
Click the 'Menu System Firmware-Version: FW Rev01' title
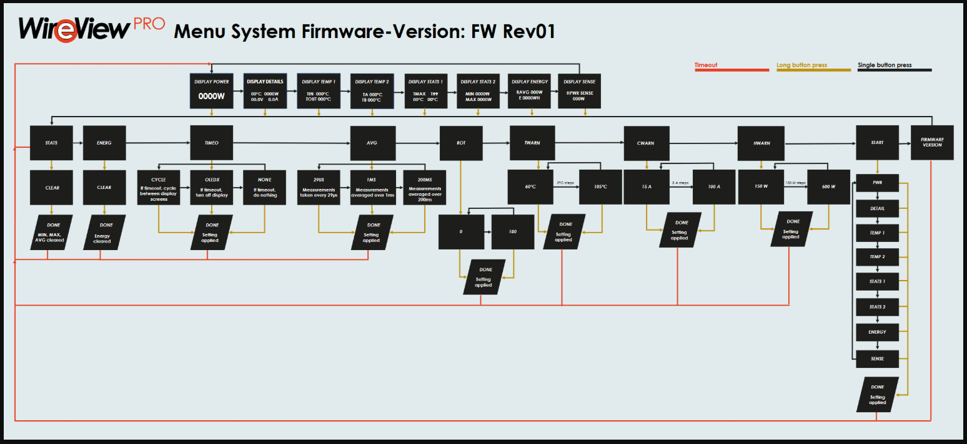(x=364, y=32)
